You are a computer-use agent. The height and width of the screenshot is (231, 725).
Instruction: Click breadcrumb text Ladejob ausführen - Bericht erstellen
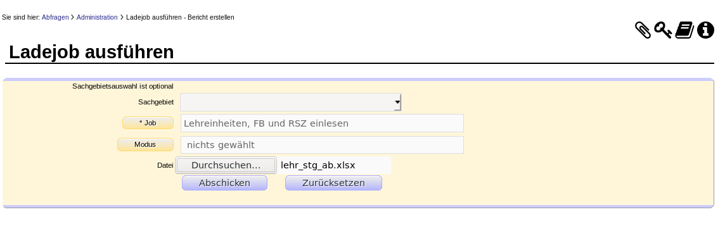pos(181,17)
